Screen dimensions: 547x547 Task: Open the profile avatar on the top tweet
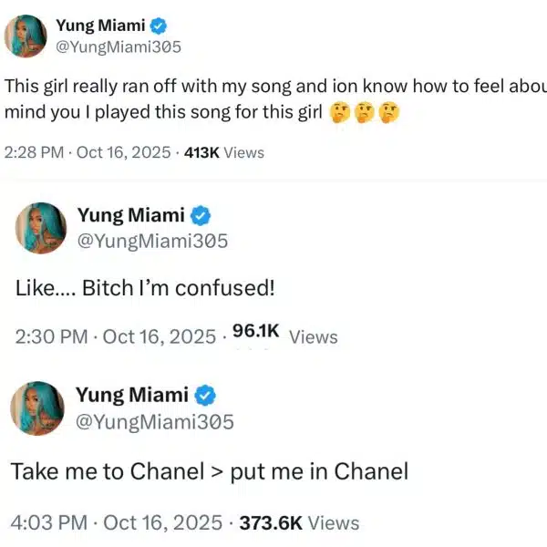click(x=28, y=36)
